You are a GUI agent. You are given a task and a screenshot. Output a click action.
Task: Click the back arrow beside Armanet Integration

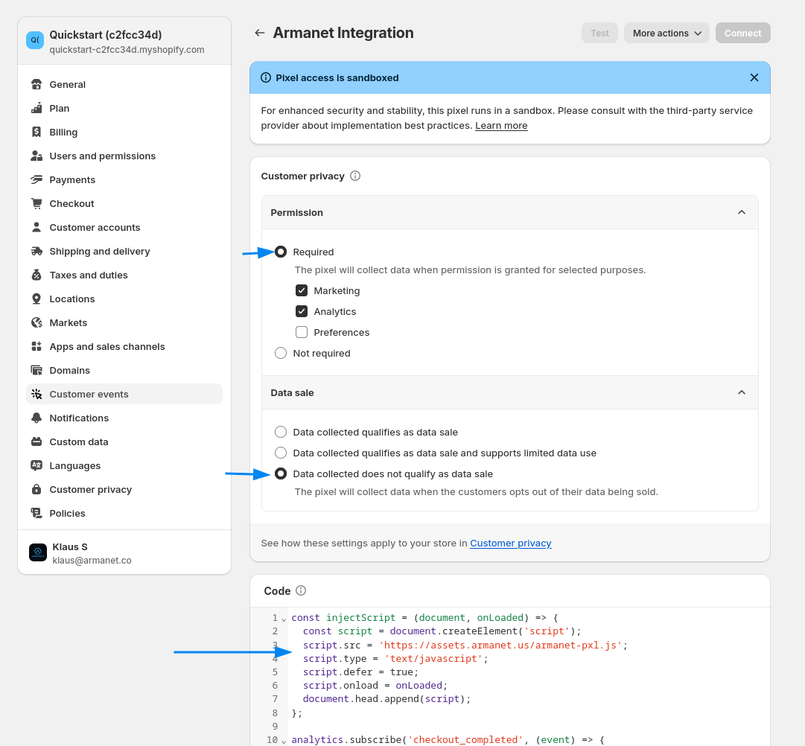point(259,33)
